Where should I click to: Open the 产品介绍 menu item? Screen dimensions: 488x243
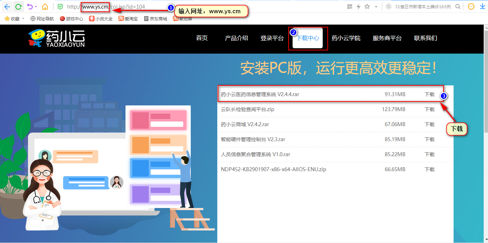pyautogui.click(x=236, y=38)
